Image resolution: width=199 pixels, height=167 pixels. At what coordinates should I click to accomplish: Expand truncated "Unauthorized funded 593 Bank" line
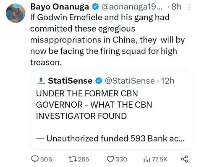[x=111, y=138]
